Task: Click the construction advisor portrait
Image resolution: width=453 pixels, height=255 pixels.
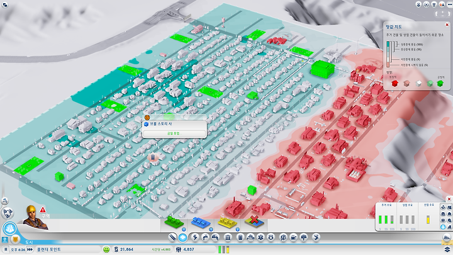Action: pyautogui.click(x=34, y=217)
